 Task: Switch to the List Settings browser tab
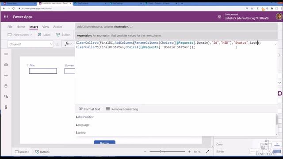125,3
